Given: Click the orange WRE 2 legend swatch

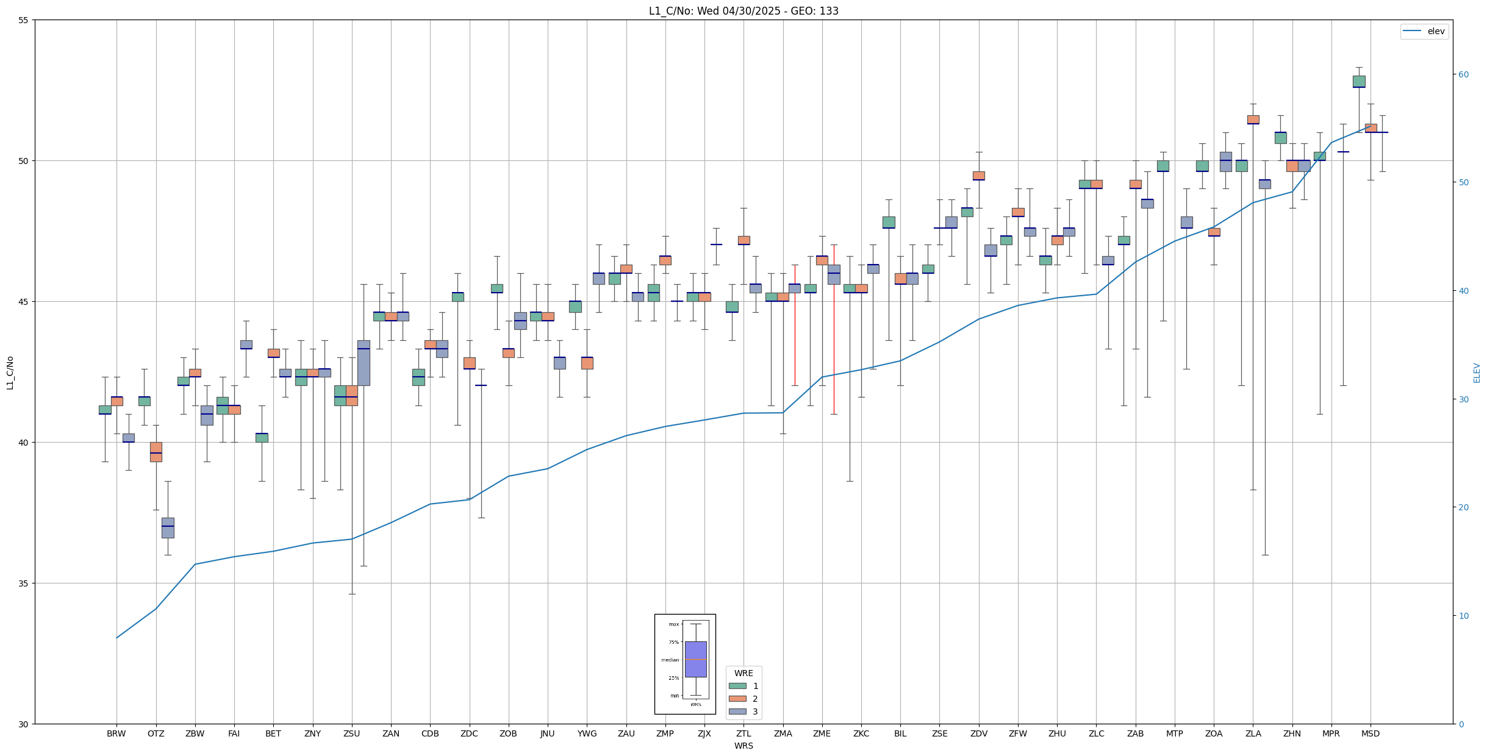Looking at the screenshot, I should click(737, 699).
